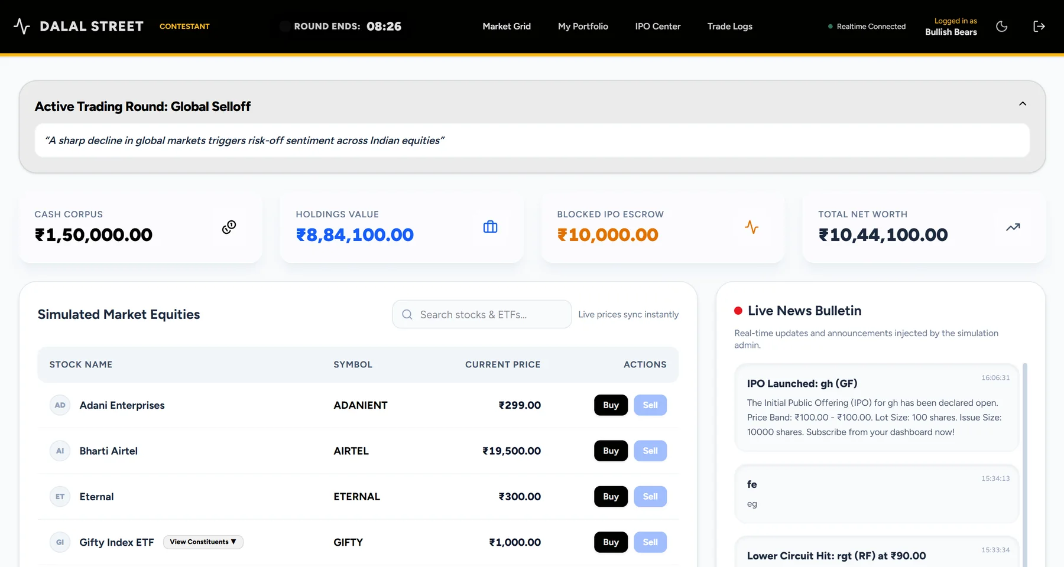1064x567 pixels.
Task: Click the Dalal Street pulse logo icon
Action: [22, 26]
